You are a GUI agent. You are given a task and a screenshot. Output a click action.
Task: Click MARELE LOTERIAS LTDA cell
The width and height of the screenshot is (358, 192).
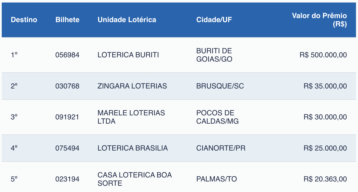coord(131,117)
